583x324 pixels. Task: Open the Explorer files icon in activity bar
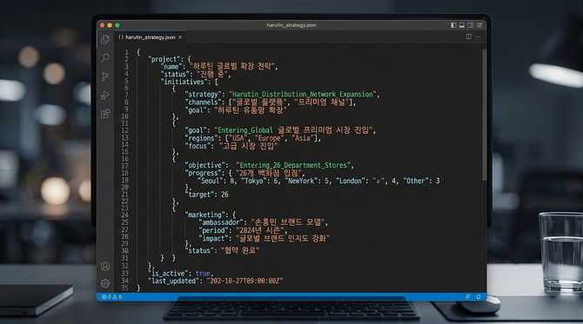pyautogui.click(x=105, y=39)
